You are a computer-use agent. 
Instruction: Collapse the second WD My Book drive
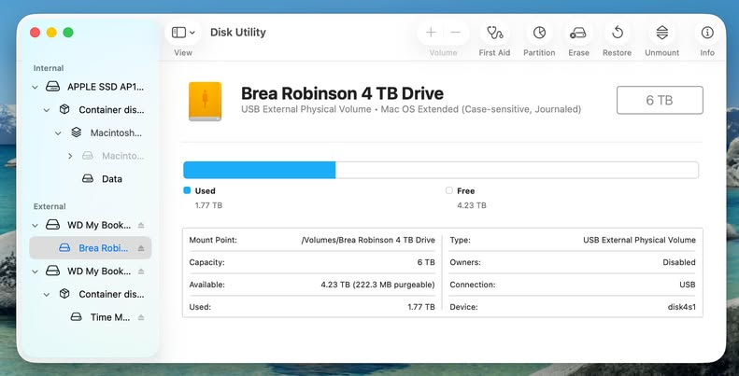pyautogui.click(x=36, y=272)
